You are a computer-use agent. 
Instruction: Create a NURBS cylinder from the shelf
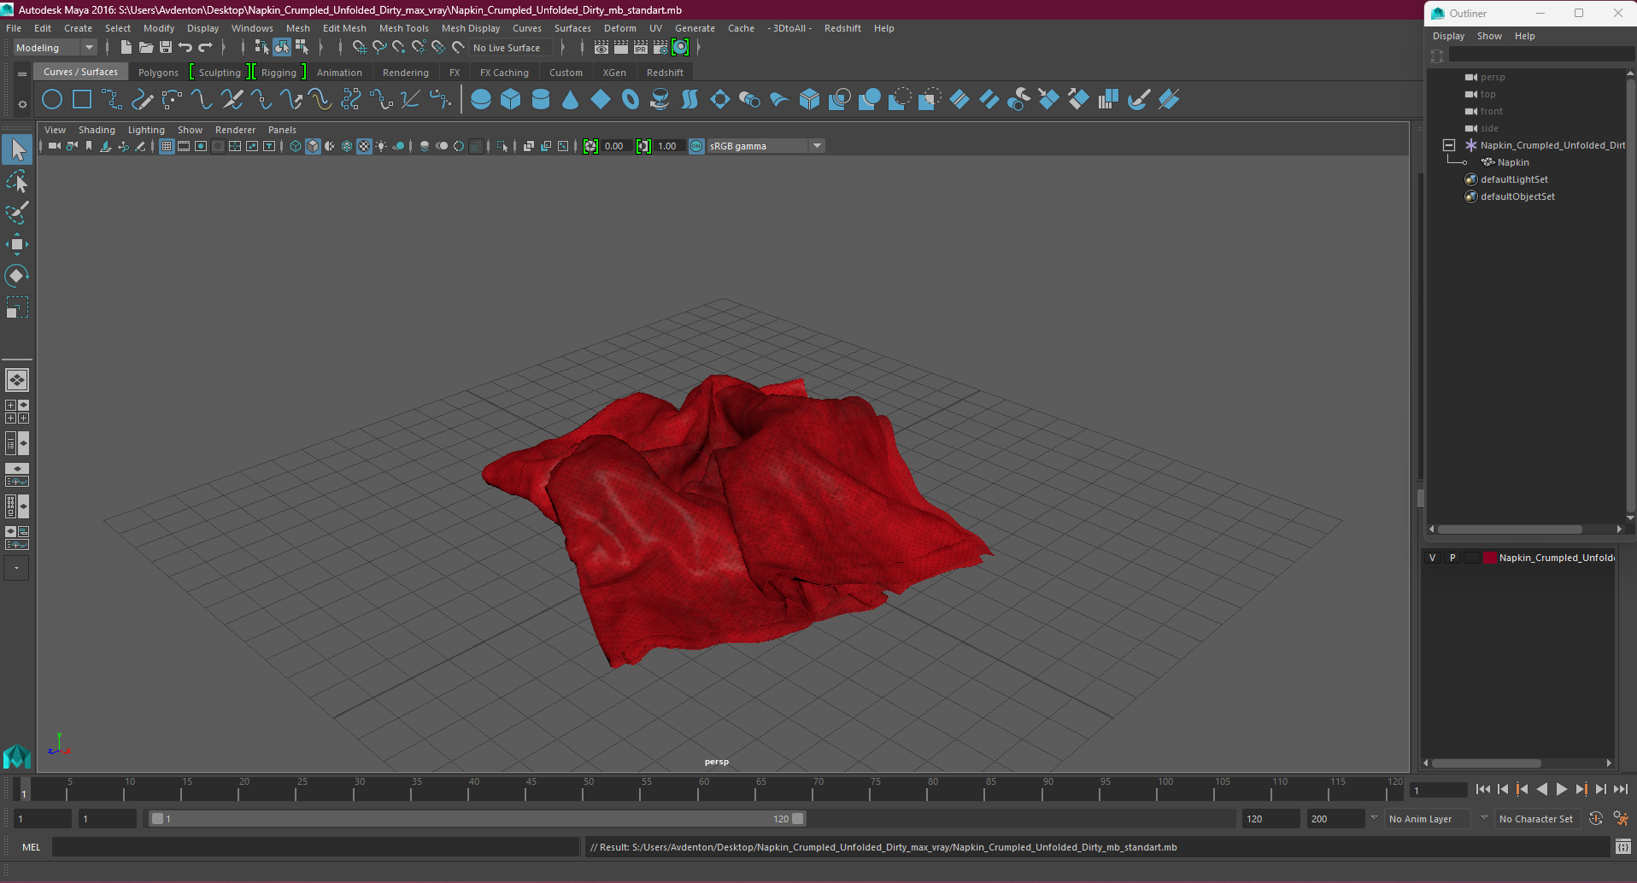(x=541, y=100)
